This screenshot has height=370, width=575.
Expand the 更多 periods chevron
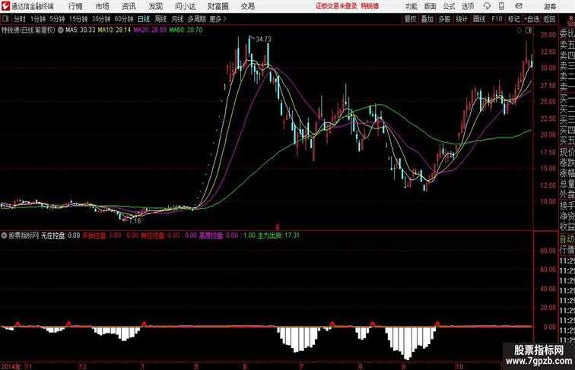point(225,19)
